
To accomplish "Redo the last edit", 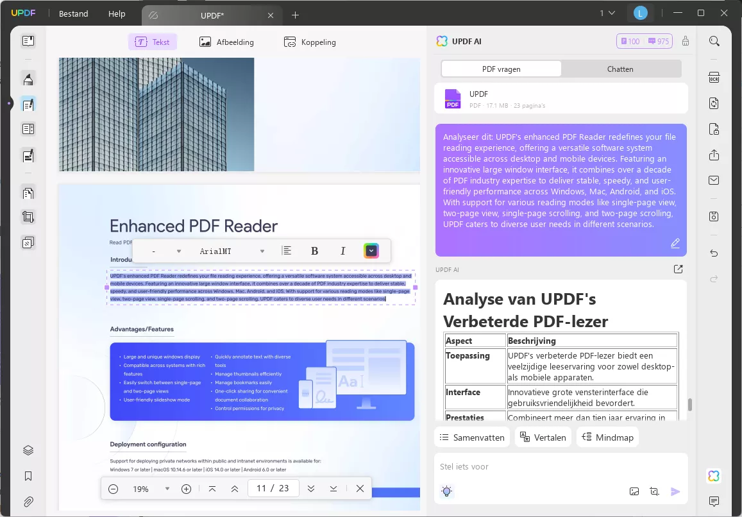I will [x=714, y=279].
